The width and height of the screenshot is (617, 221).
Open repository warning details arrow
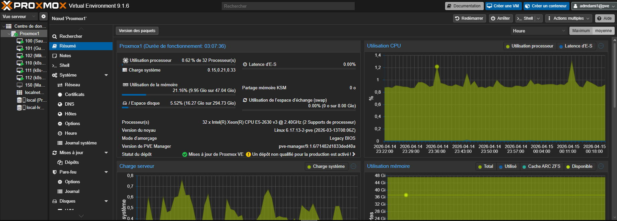[354, 154]
